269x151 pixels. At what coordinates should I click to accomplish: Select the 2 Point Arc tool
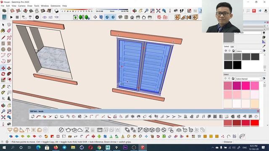(3, 55)
